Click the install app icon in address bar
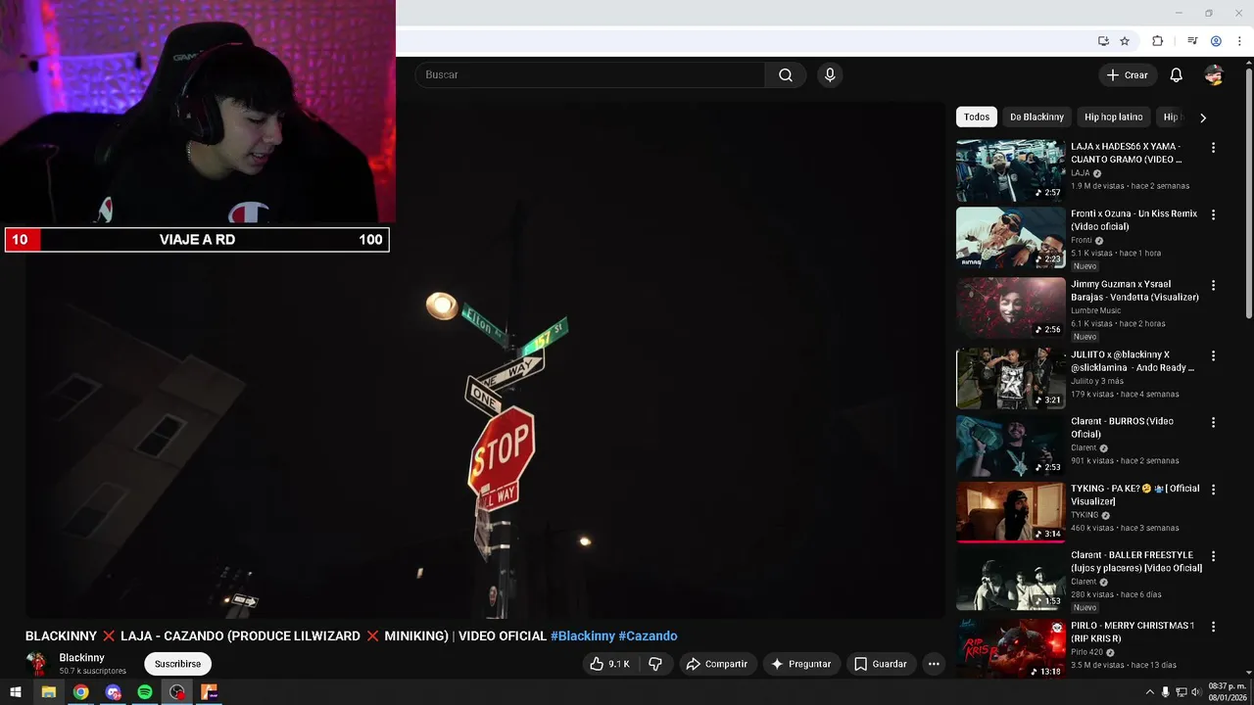 coord(1103,41)
